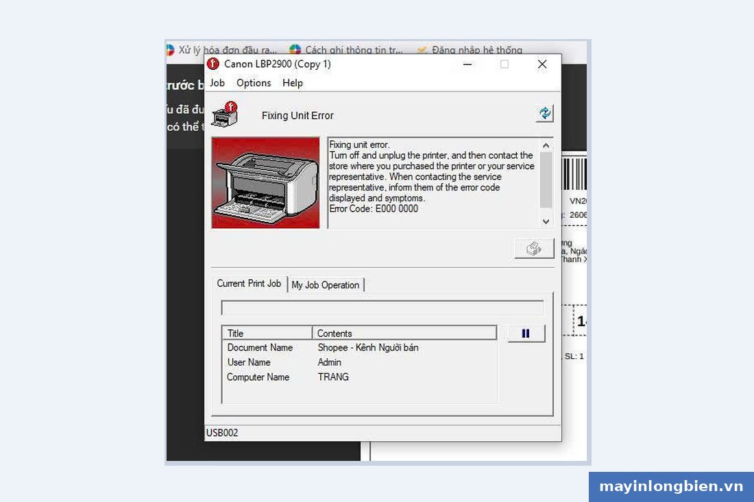Select the Computer Name row label
The width and height of the screenshot is (754, 502).
pyautogui.click(x=258, y=377)
